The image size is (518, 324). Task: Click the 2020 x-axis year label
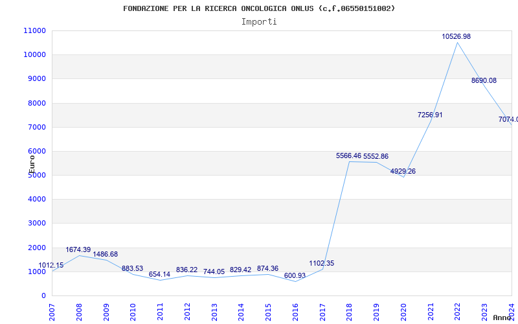[403, 312]
